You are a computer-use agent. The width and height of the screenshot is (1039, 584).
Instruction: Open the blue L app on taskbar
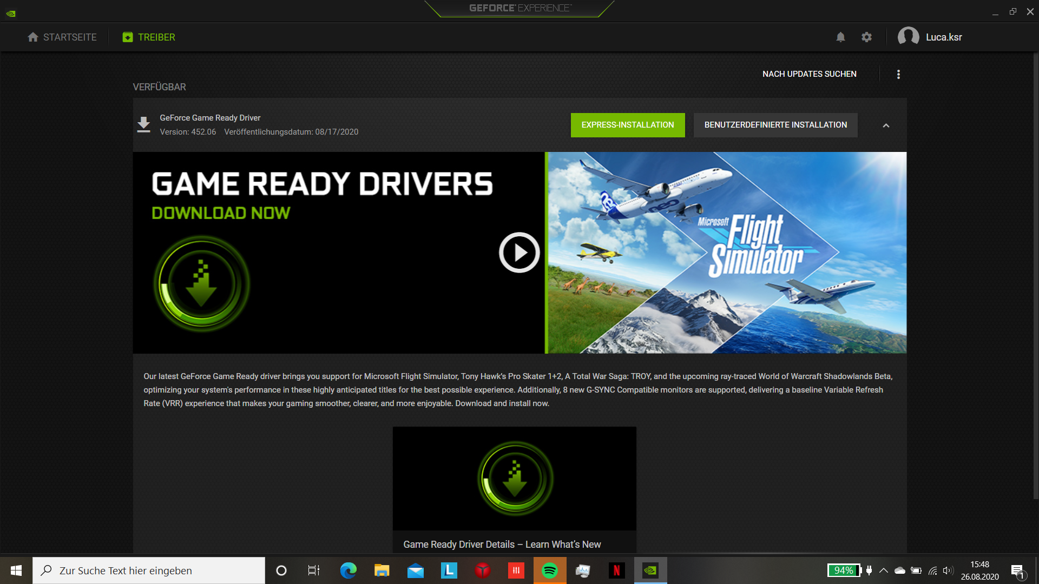[449, 570]
